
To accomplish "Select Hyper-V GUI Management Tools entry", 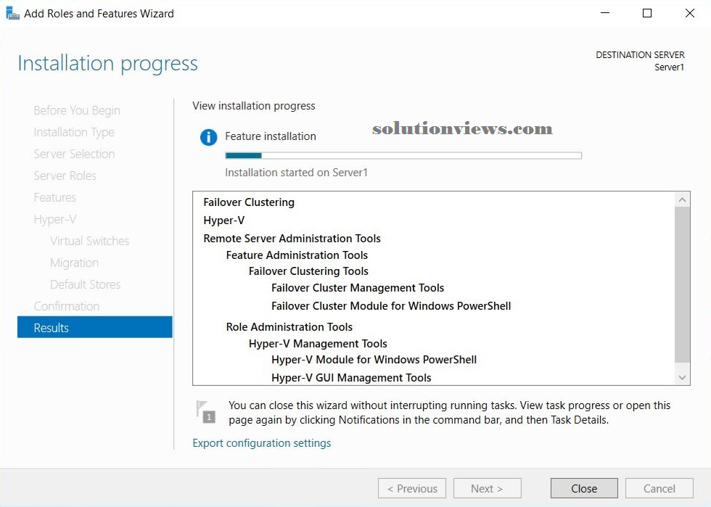I will click(x=351, y=378).
